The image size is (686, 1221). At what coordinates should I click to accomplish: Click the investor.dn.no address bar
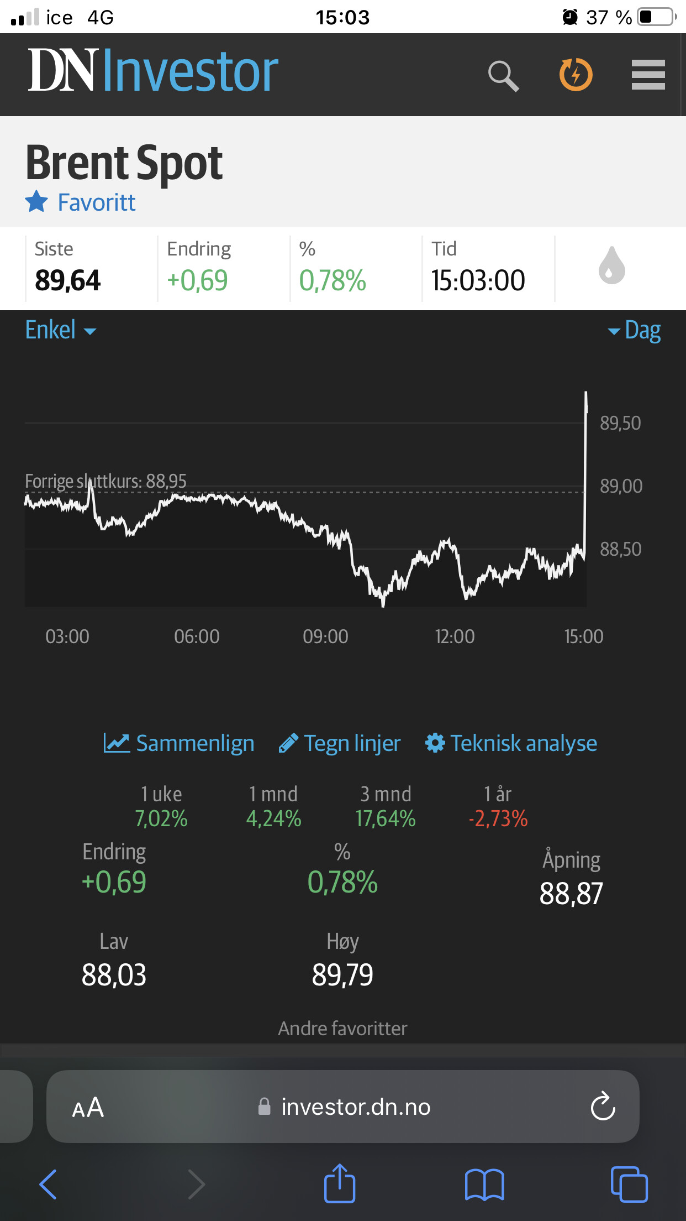tap(345, 1107)
